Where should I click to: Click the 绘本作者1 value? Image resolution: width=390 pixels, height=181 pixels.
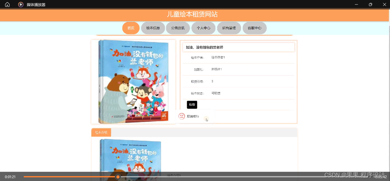(x=218, y=57)
